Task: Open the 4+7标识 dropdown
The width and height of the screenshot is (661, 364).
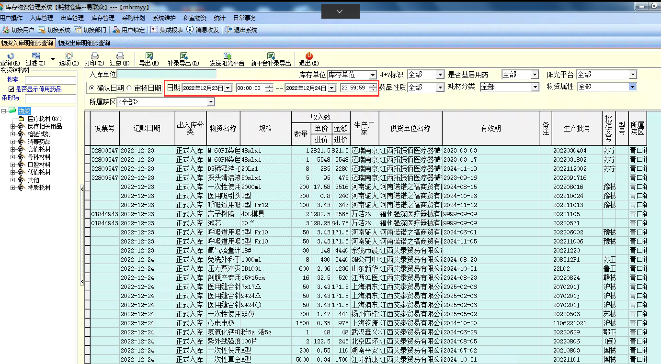Action: point(440,75)
